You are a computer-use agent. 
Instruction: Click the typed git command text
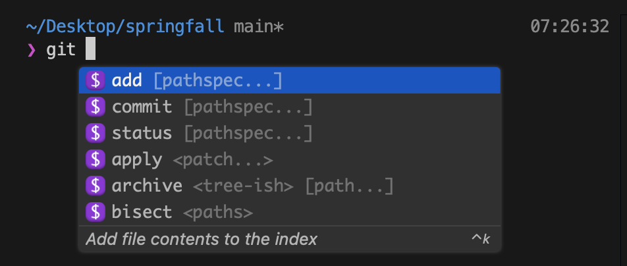[61, 50]
